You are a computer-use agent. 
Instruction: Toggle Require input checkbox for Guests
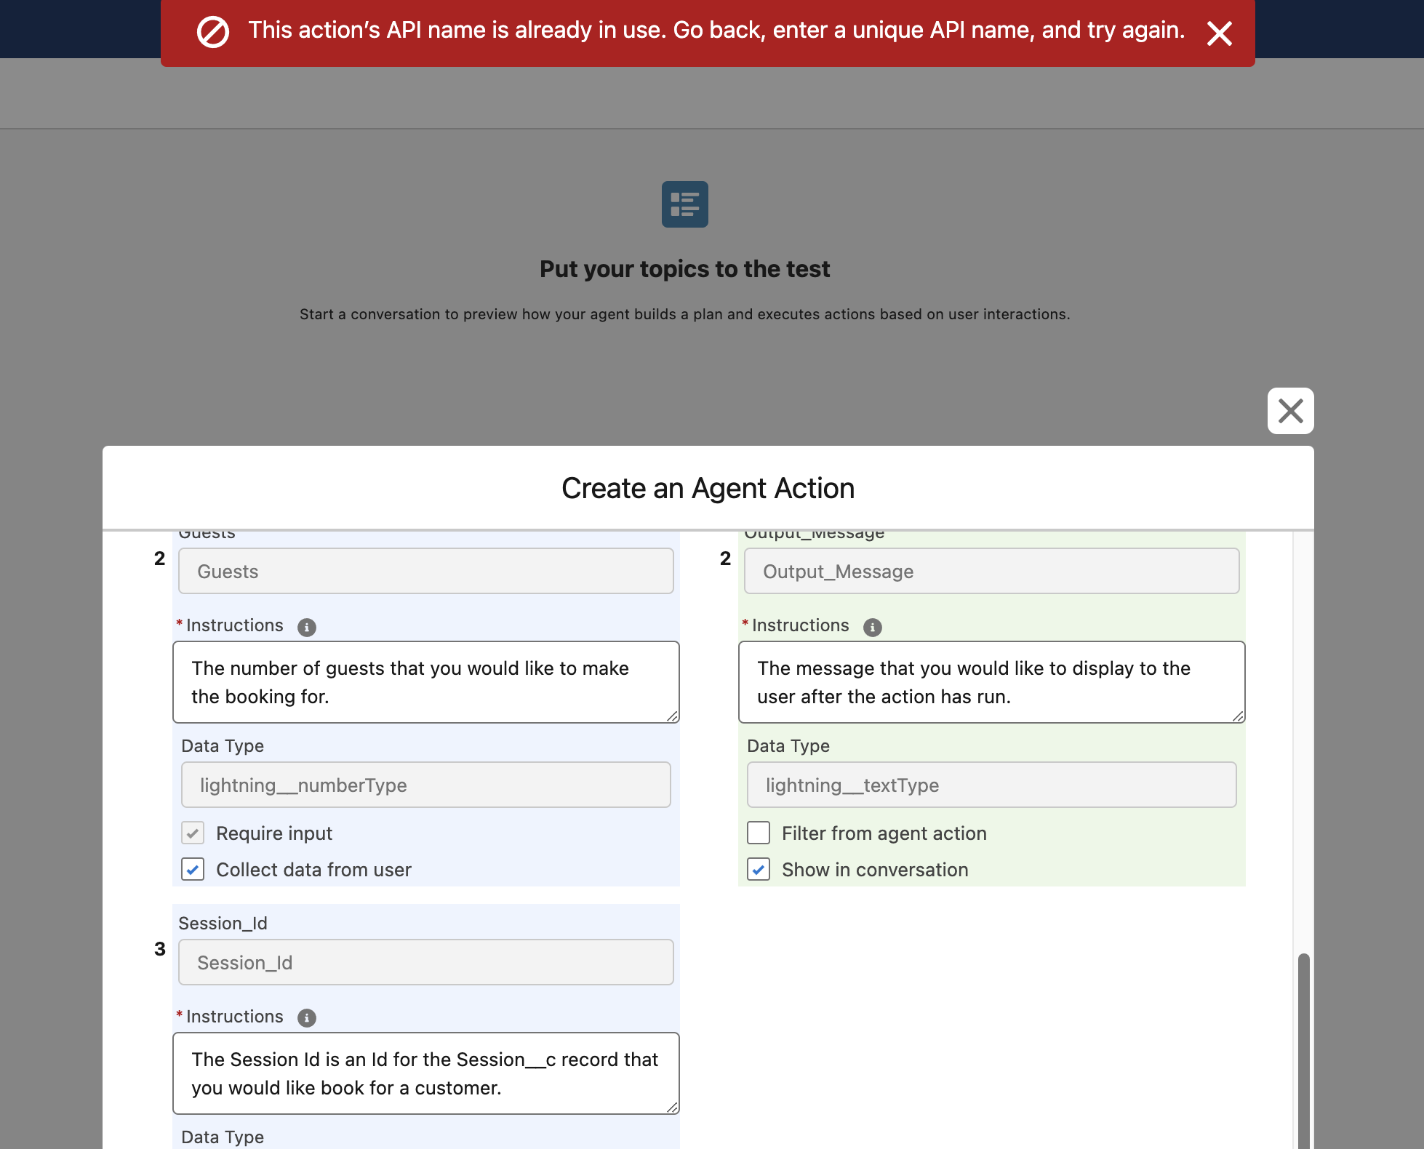click(x=193, y=833)
